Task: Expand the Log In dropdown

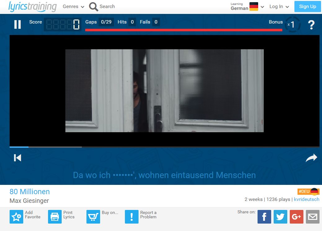Action: pyautogui.click(x=279, y=7)
